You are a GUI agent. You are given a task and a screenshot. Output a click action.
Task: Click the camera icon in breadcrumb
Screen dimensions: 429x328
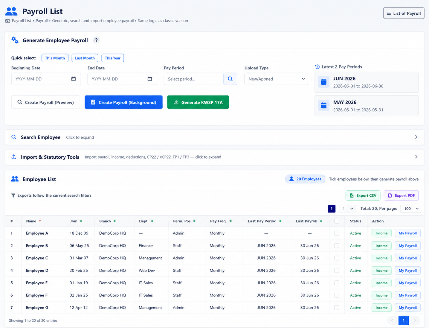[8, 21]
